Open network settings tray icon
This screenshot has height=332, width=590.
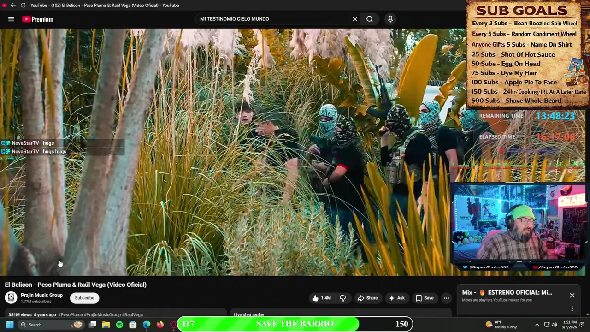click(x=547, y=325)
